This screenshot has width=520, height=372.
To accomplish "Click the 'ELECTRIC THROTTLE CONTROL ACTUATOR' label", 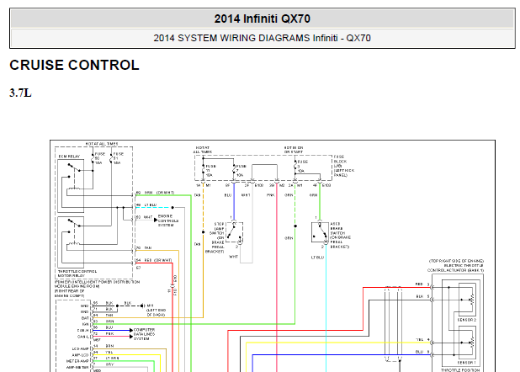I will point(456,268).
